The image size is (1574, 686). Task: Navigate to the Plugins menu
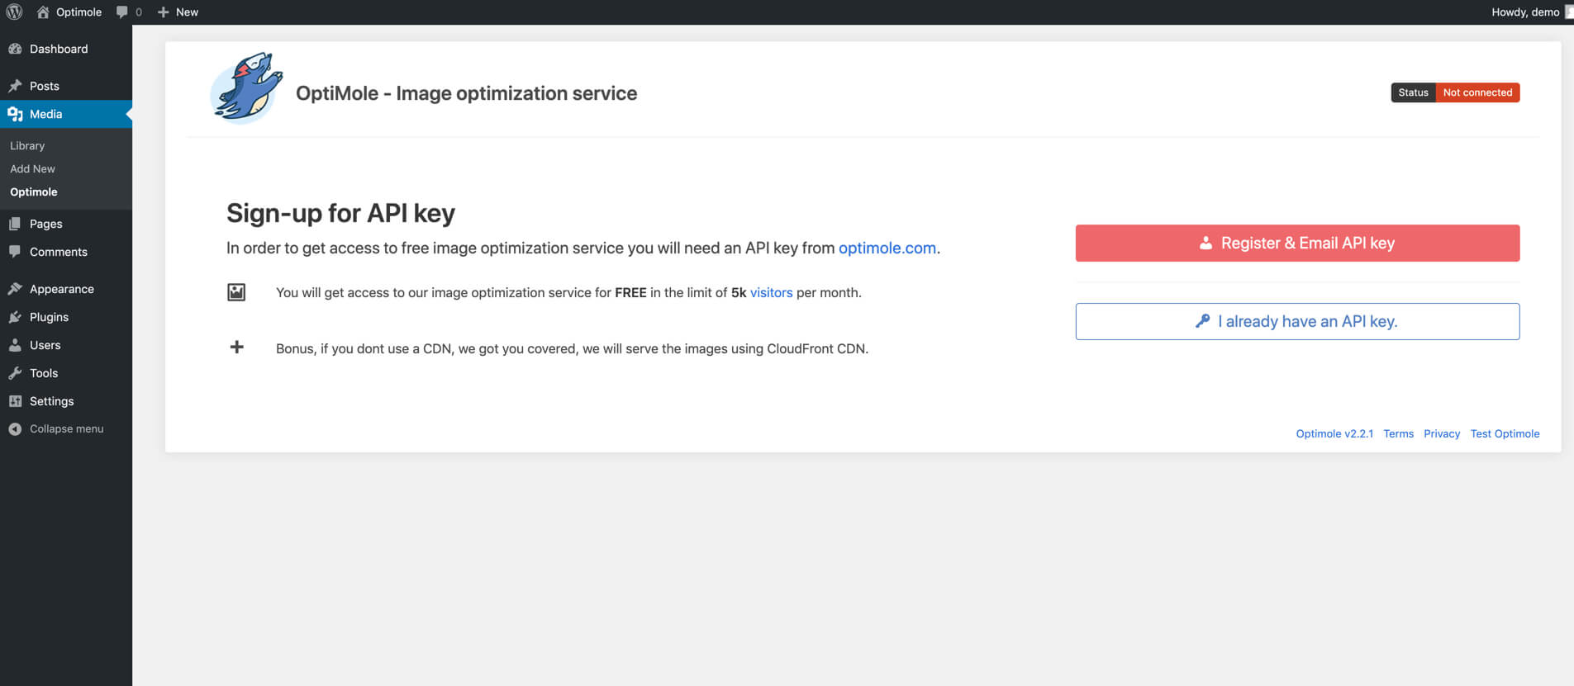coord(66,317)
